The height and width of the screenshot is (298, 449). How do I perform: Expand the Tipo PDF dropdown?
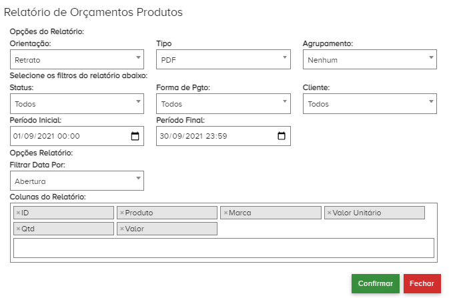[x=223, y=59]
